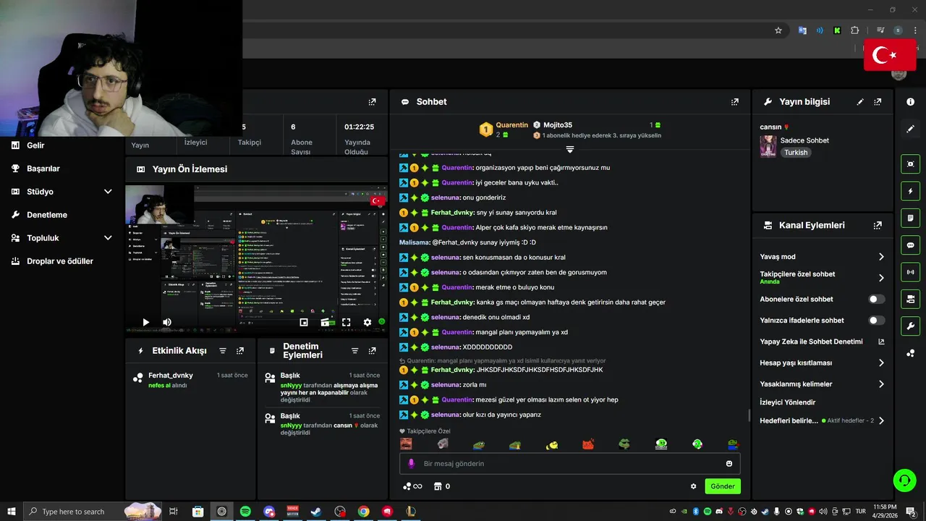This screenshot has height=521, width=926.
Task: Enable picture-in-picture on stream preview
Action: pos(304,322)
